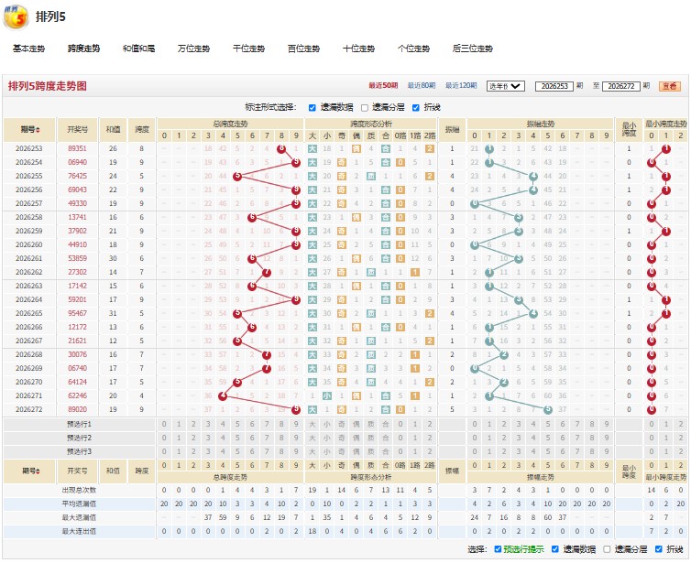Open the 基本走势 tab
The width and height of the screenshot is (691, 563).
pos(28,49)
